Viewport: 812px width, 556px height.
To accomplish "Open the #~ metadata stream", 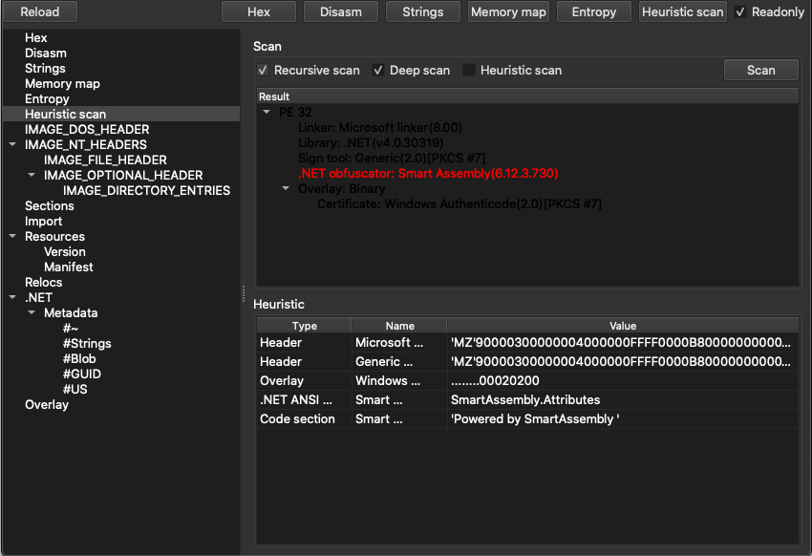I will click(x=71, y=328).
